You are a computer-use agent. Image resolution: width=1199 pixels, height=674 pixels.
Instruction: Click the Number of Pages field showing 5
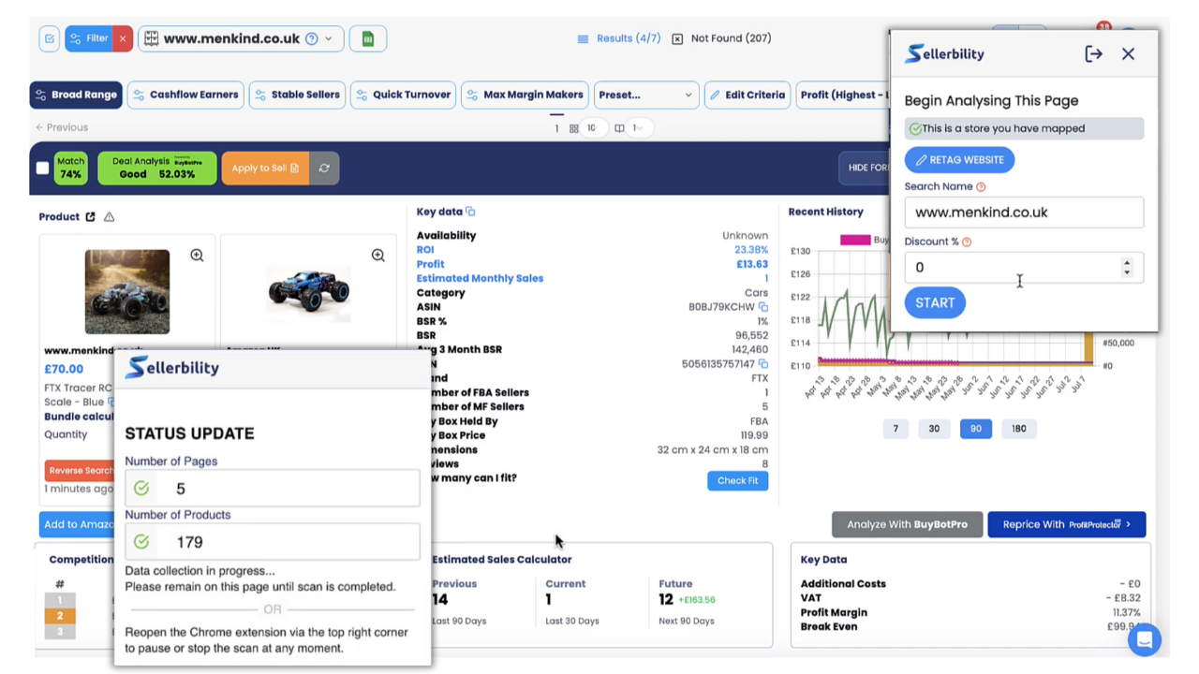[x=273, y=489]
